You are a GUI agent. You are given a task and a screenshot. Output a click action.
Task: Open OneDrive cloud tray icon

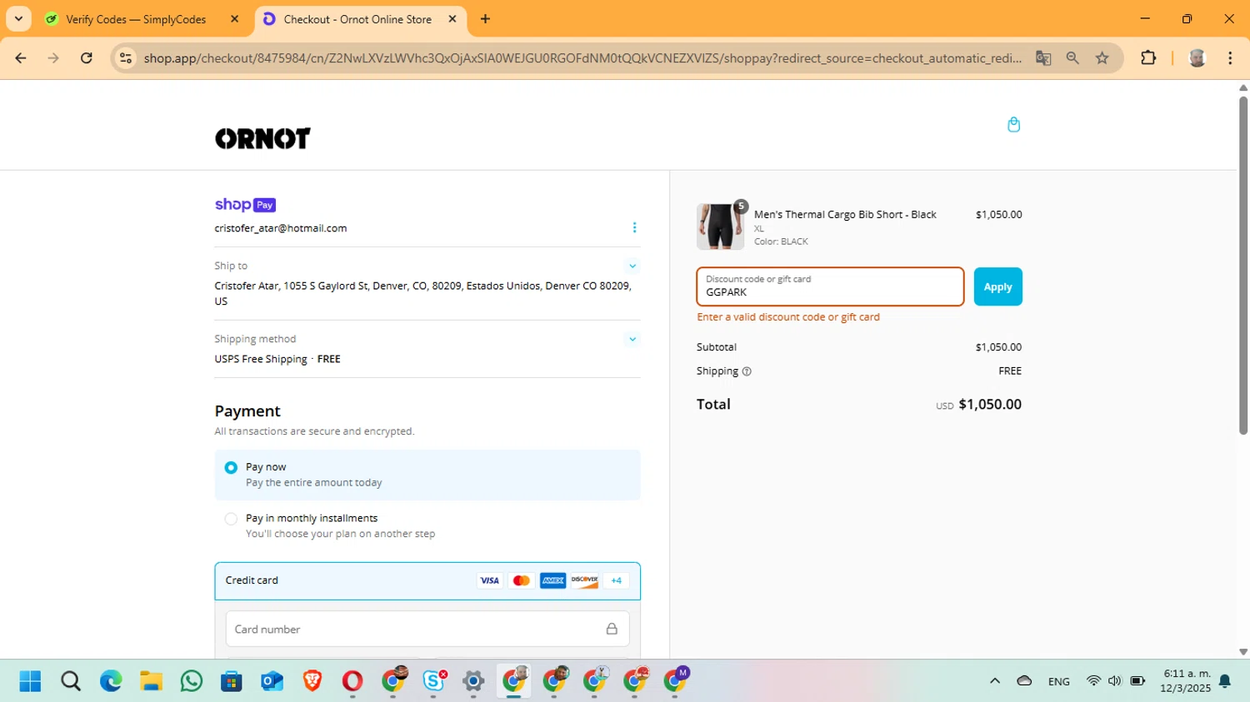point(1024,681)
